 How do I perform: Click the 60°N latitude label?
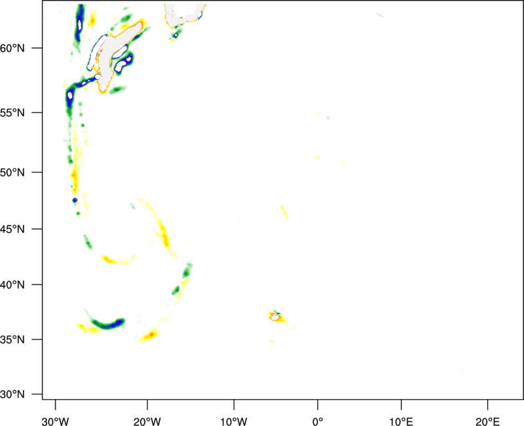click(x=12, y=48)
